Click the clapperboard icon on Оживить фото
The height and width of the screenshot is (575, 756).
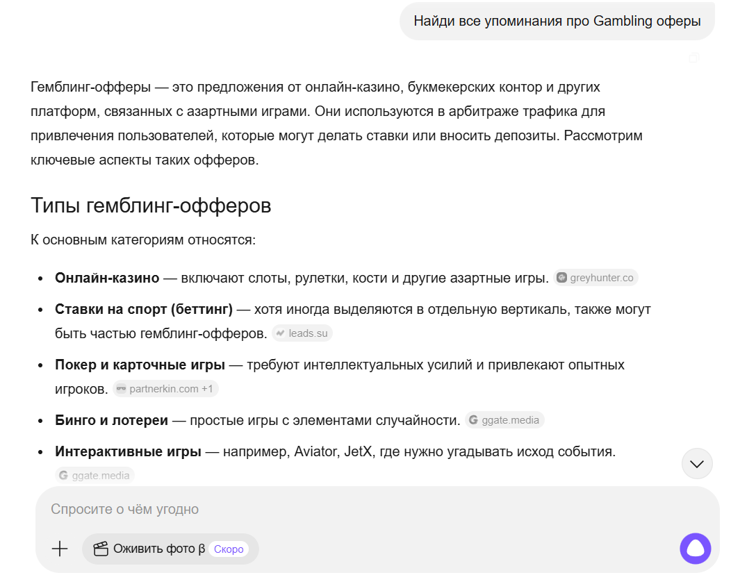point(101,549)
